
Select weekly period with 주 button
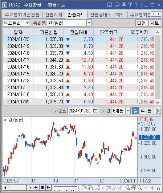click(x=143, y=111)
